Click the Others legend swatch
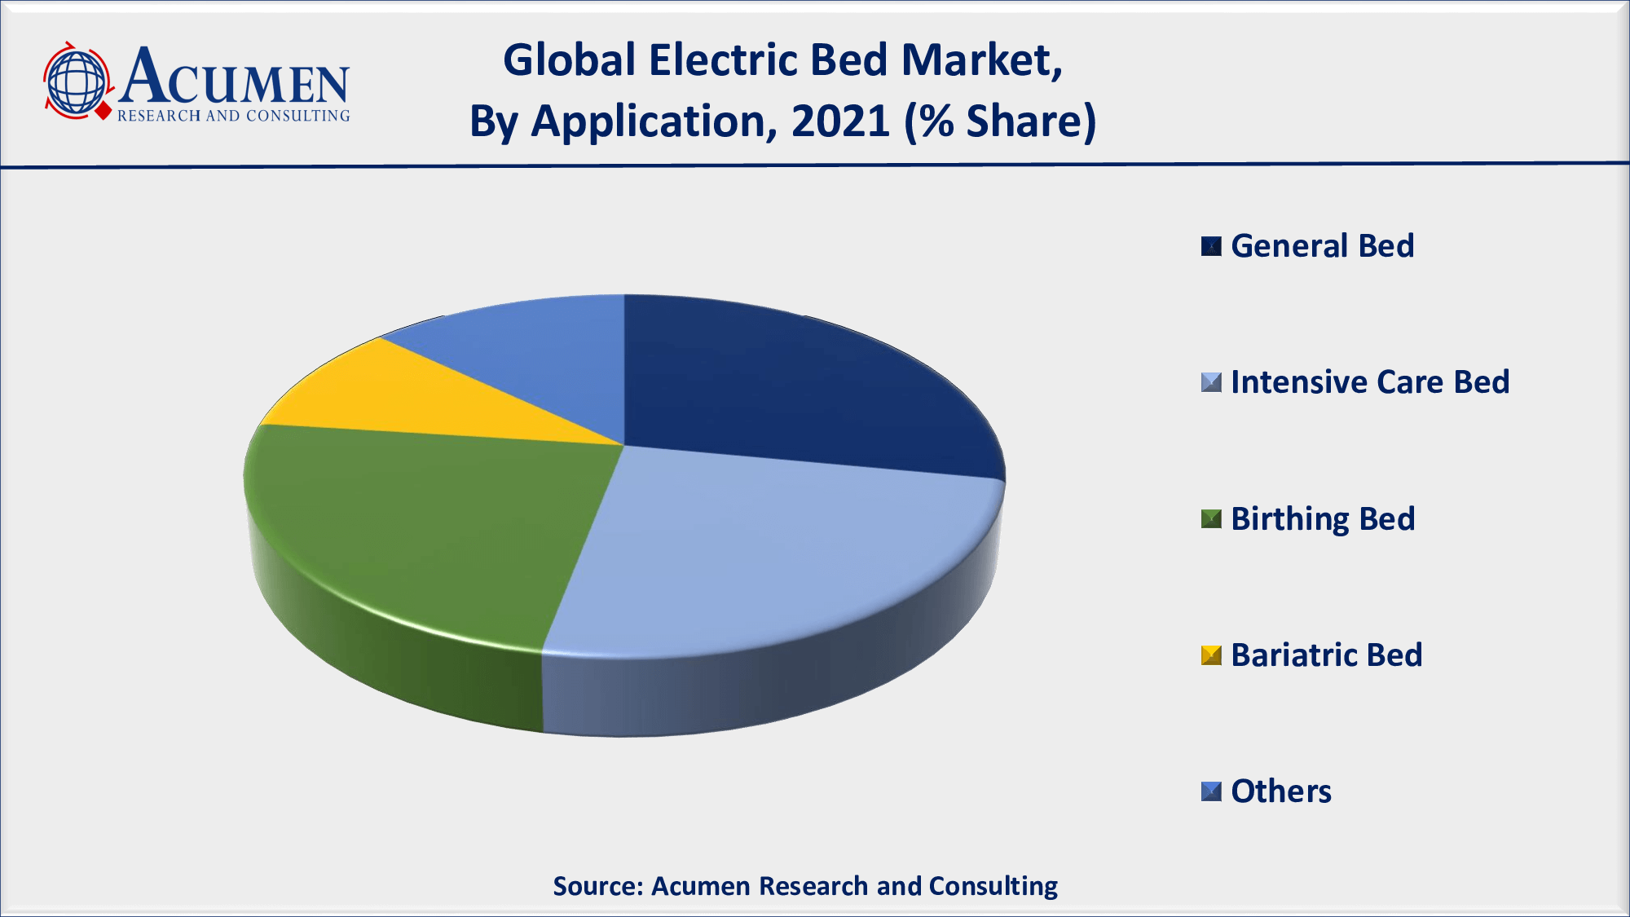 (1211, 791)
